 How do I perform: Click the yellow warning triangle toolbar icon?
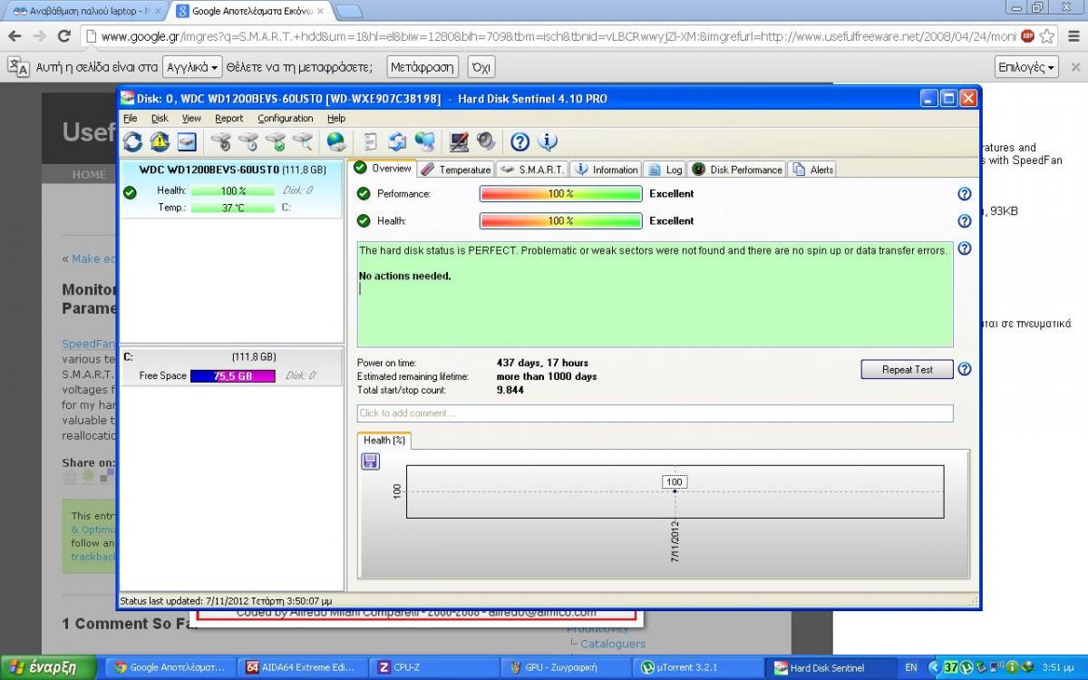[160, 141]
